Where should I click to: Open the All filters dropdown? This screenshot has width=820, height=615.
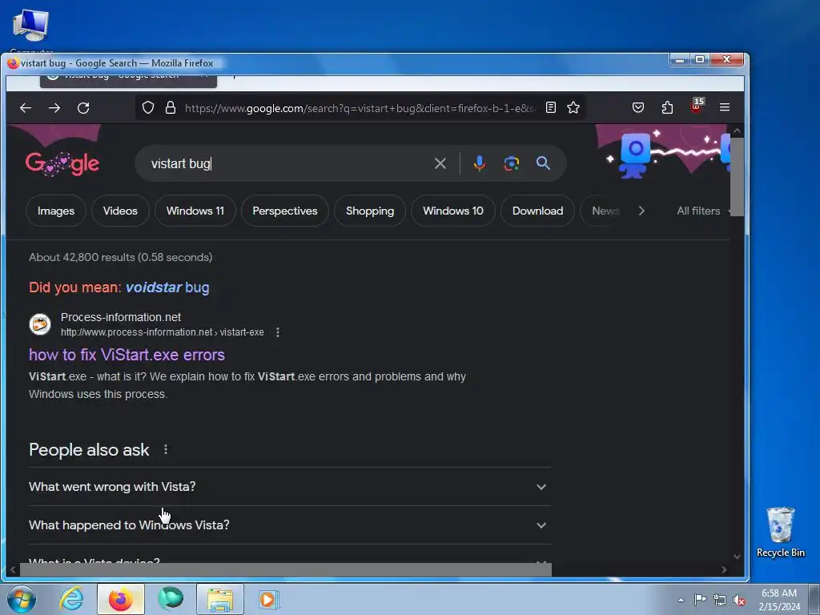click(x=703, y=211)
